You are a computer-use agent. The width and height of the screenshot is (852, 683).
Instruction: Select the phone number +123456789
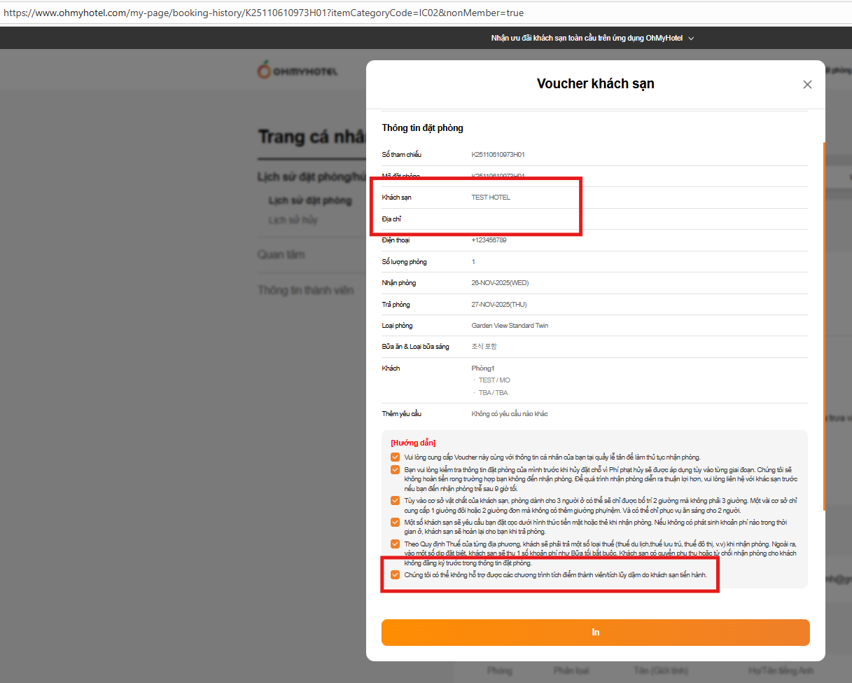tap(489, 240)
